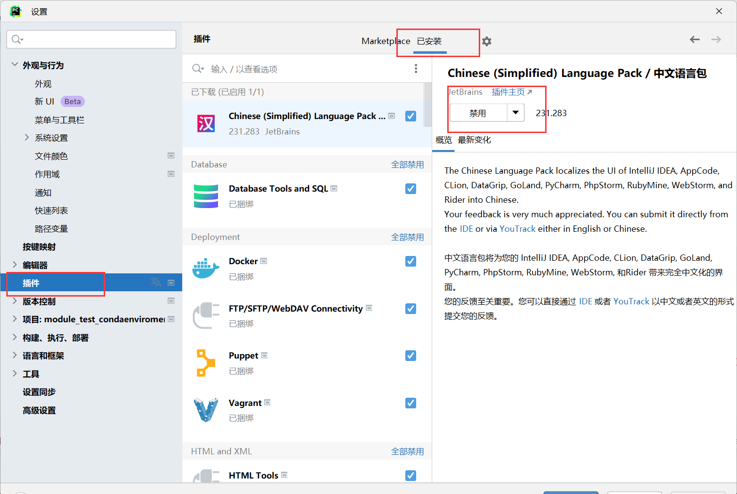This screenshot has height=494, width=737.
Task: Expand the 项目 module_test section
Action: 15,319
